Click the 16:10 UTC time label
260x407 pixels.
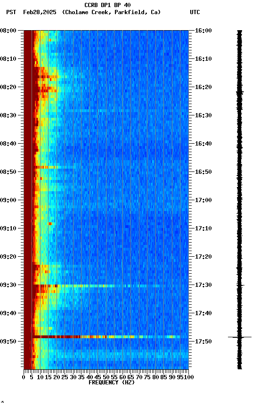(203, 59)
